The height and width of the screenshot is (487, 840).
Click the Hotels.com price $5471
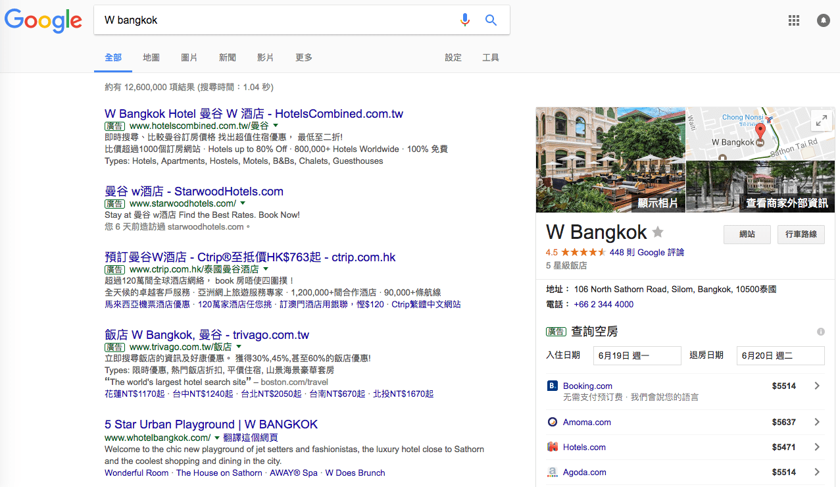pyautogui.click(x=784, y=448)
